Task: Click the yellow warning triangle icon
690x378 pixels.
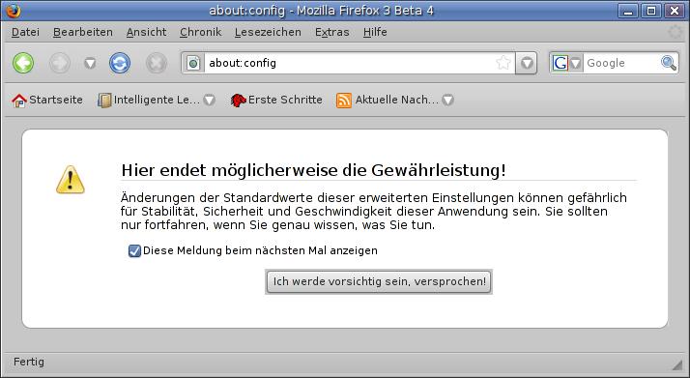Action: (x=70, y=180)
